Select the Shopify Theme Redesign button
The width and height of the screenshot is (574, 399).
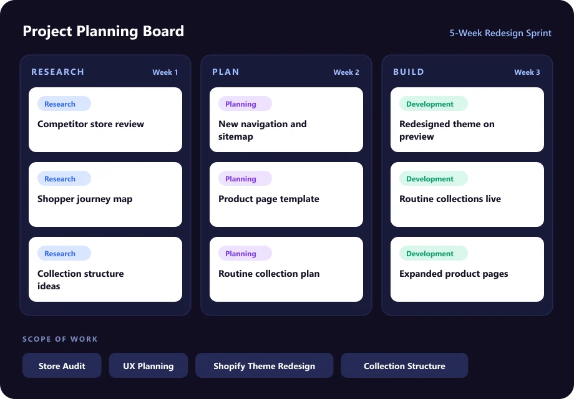tap(265, 365)
